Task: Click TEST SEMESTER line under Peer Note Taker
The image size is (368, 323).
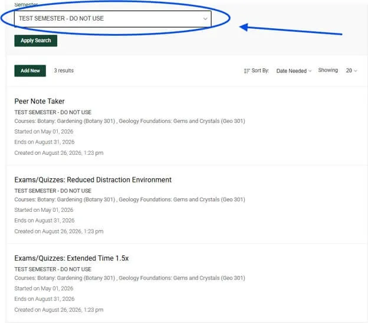Action: (x=53, y=112)
